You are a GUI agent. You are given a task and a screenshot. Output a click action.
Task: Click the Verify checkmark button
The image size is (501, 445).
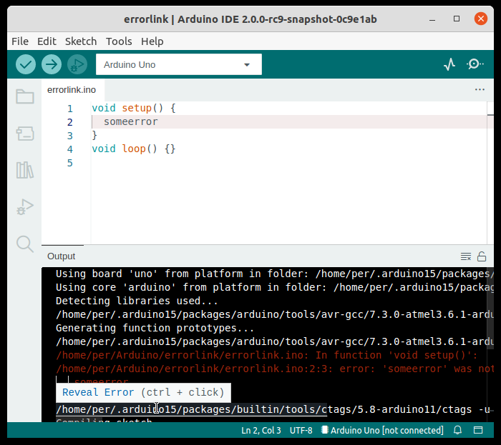point(26,64)
